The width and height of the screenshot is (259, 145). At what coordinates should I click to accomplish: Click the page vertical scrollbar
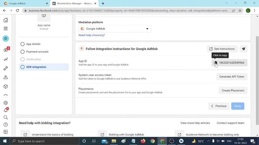point(257,81)
